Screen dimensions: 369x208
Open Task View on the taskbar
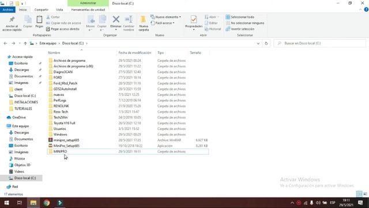(20, 203)
